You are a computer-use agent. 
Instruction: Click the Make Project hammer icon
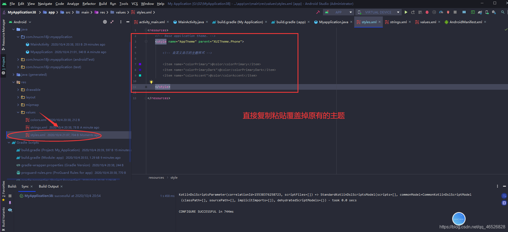[318, 12]
